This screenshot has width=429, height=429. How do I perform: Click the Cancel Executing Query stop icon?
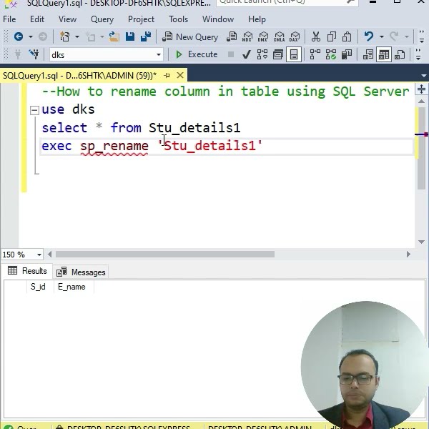point(231,54)
